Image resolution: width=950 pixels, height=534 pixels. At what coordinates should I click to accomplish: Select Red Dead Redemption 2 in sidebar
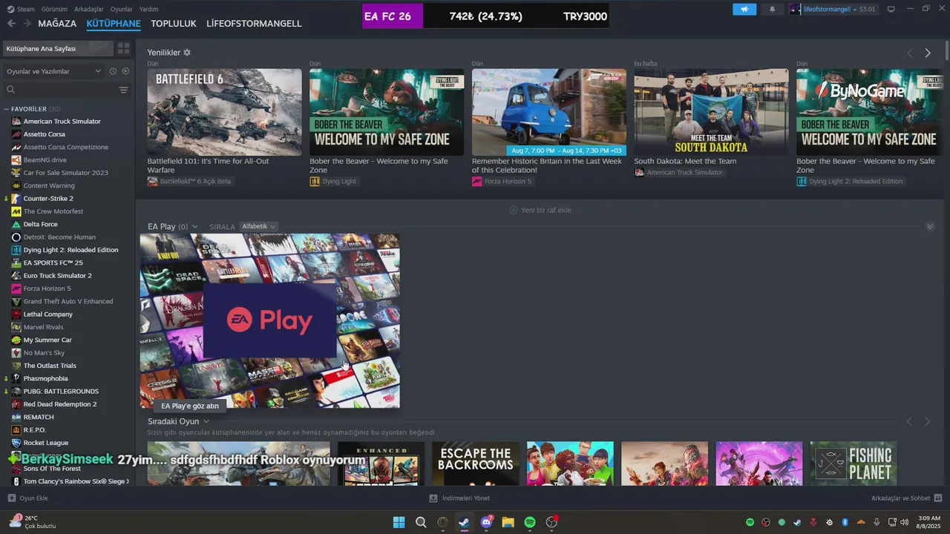click(60, 404)
